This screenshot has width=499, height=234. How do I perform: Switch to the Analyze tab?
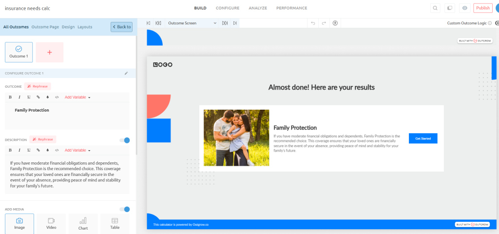(257, 8)
